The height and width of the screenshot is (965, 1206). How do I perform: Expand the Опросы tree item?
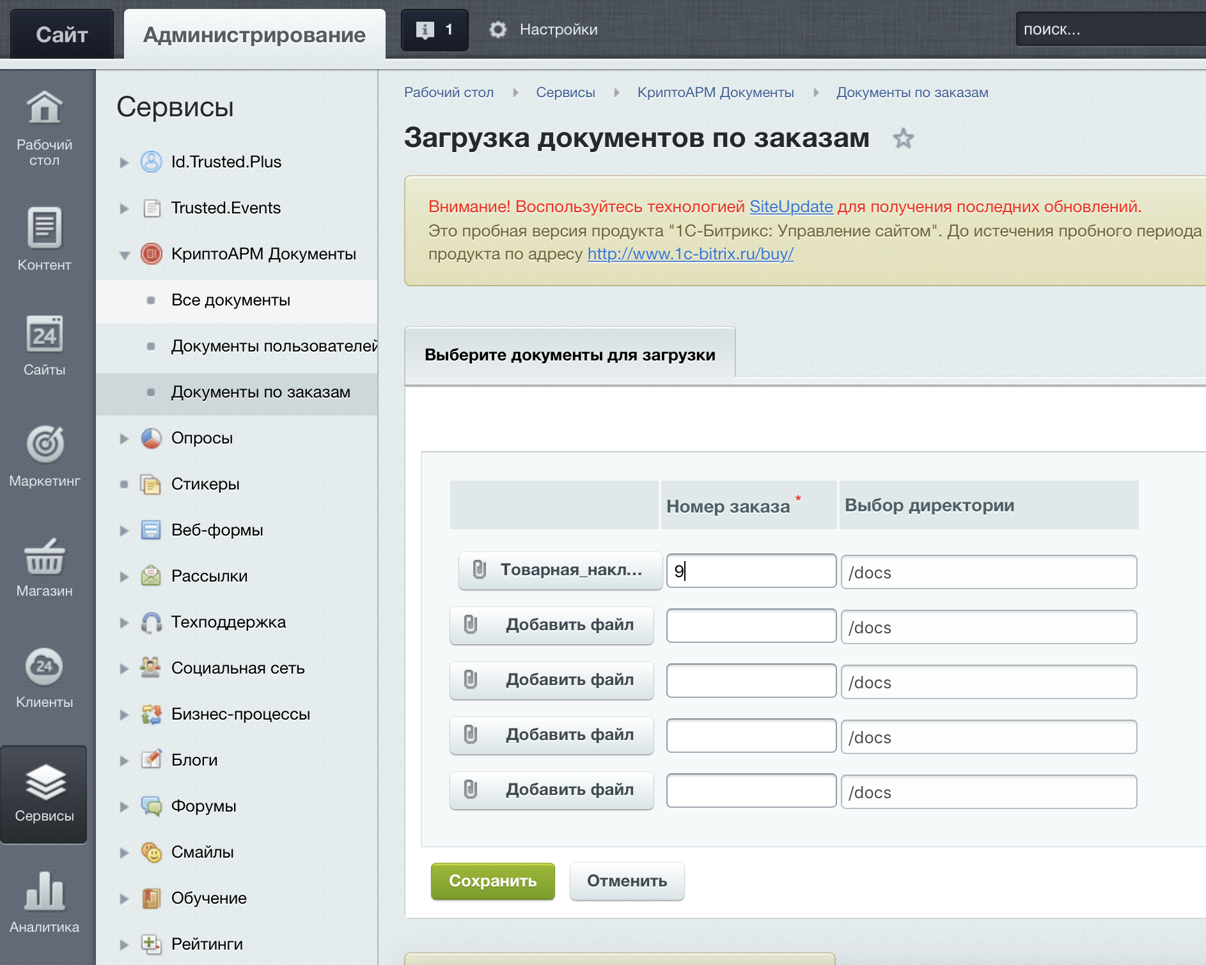(123, 438)
